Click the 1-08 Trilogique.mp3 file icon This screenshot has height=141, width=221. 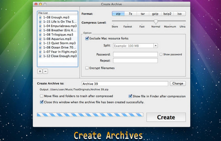[40, 35]
